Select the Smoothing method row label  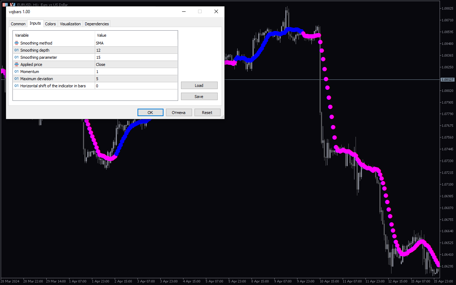pyautogui.click(x=36, y=43)
